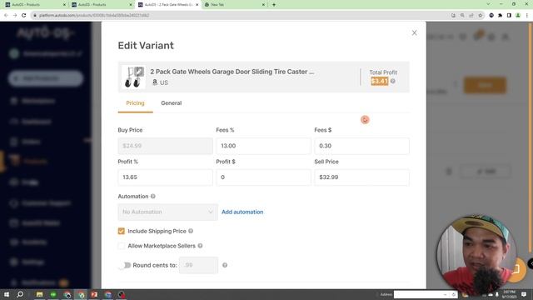Open PowerPoint from the taskbar
Screen dimensions: 533x300
tap(94, 294)
